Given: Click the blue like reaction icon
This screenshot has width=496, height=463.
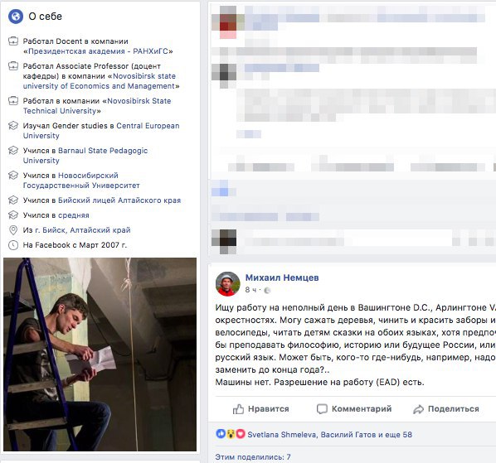Looking at the screenshot, I should pyautogui.click(x=221, y=434).
